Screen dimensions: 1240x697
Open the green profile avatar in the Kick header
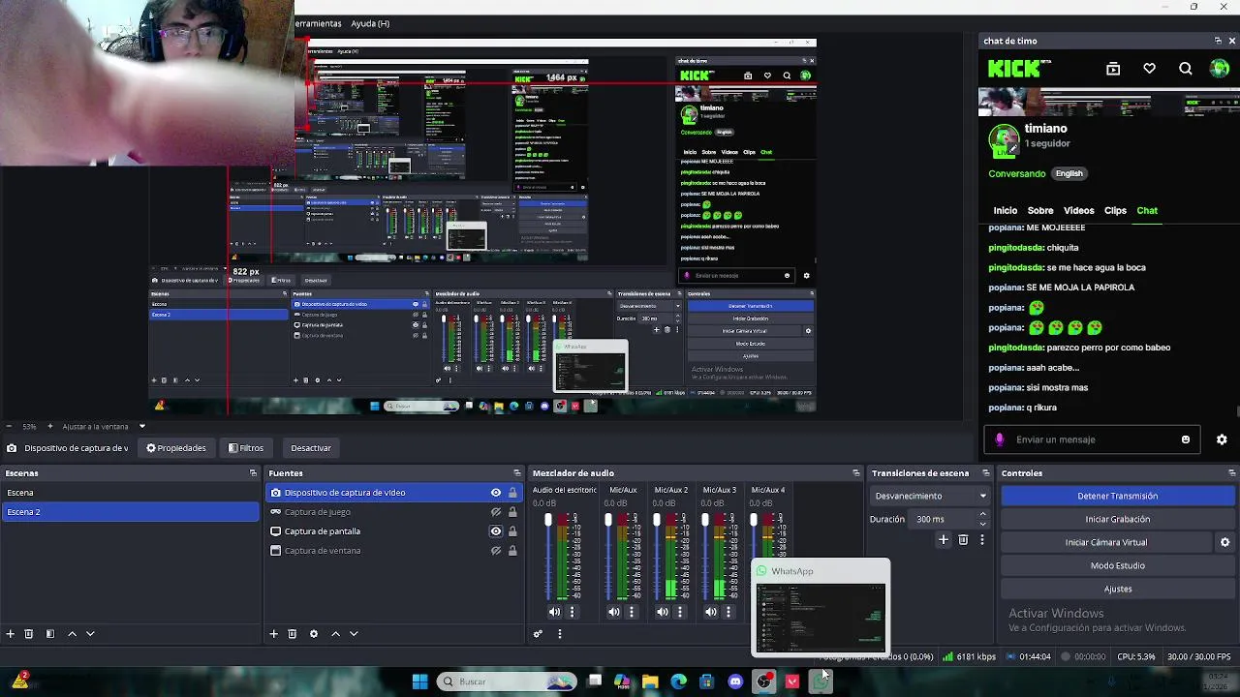(1220, 69)
